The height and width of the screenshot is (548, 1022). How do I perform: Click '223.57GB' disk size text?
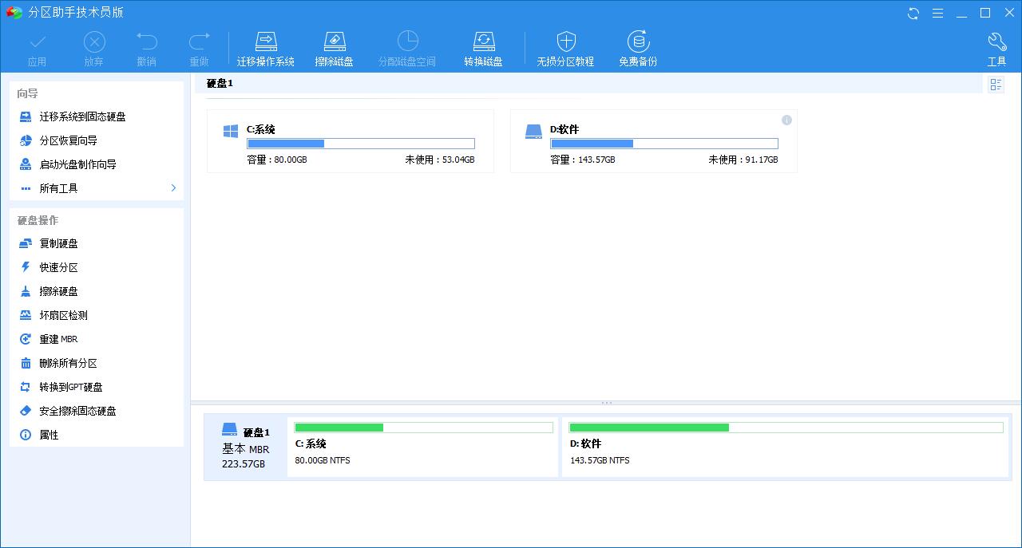coord(244,463)
